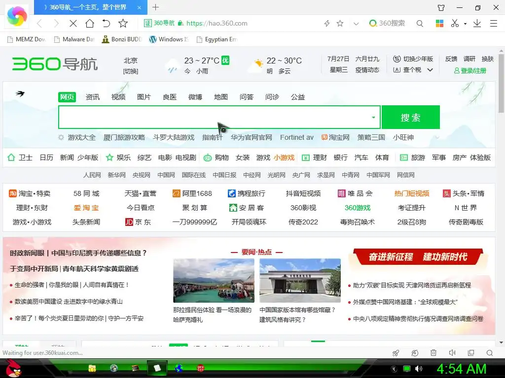The height and width of the screenshot is (378, 505).
Task: Click the green 搜索 button
Action: pos(411,117)
